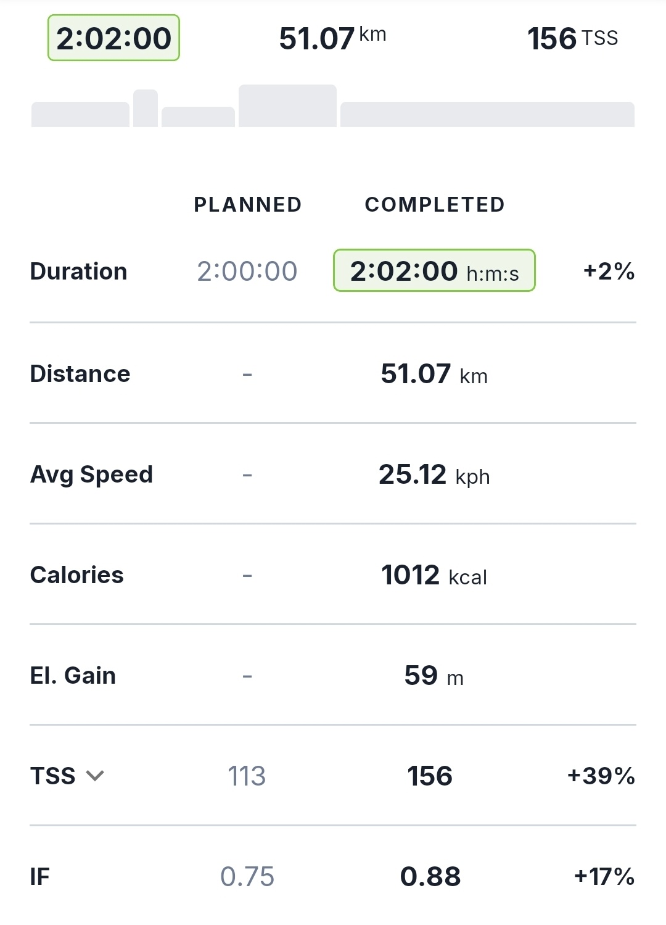The width and height of the screenshot is (666, 925).
Task: Select the planned TSS value 113
Action: click(x=247, y=776)
